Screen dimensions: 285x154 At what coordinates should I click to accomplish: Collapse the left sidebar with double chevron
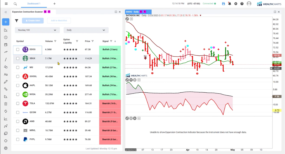[6, 12]
